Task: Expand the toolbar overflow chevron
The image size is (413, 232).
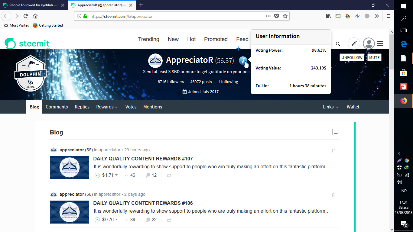Action: click(377, 16)
